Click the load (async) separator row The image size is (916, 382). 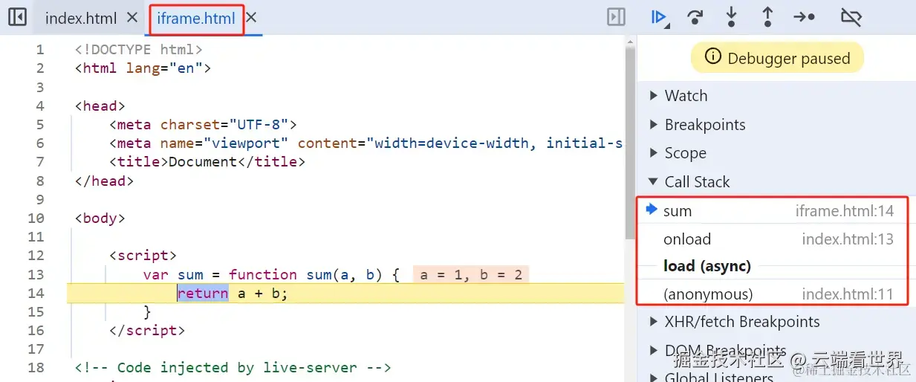773,266
